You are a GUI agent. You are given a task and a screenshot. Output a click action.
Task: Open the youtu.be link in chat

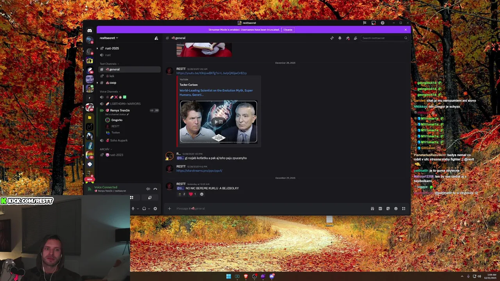211,73
